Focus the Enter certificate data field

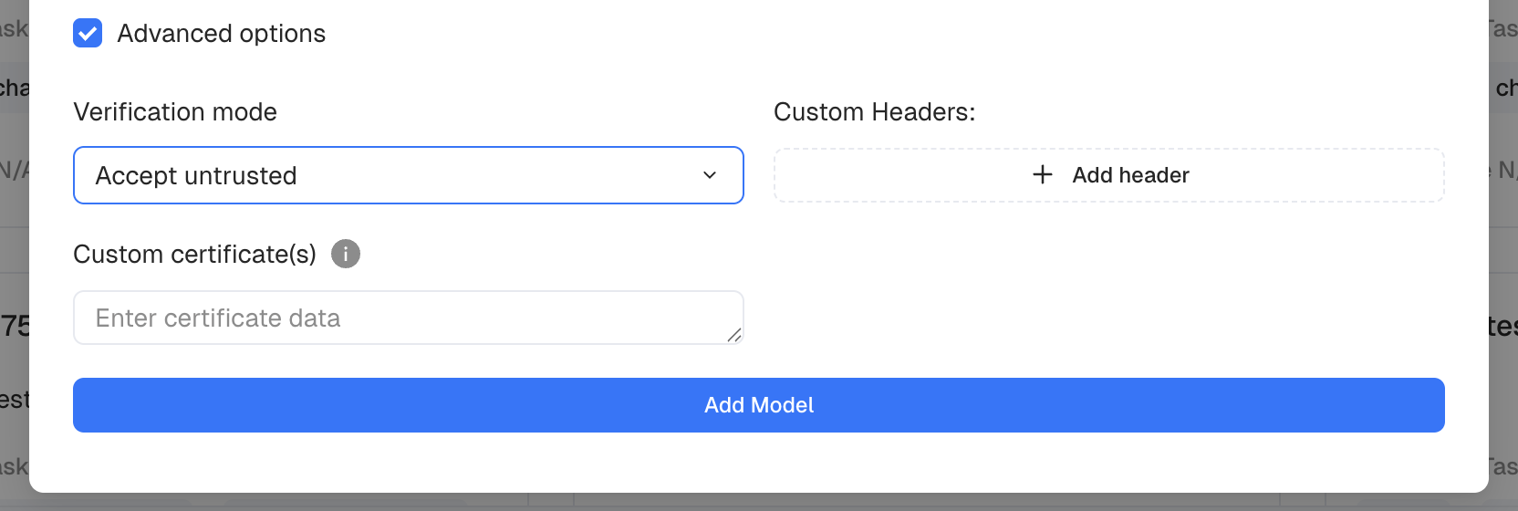coord(409,318)
